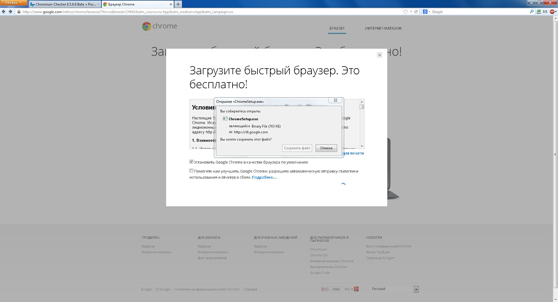Image resolution: width=558 pixels, height=302 pixels.
Task: Open the Firefox application menu
Action: point(13,3)
